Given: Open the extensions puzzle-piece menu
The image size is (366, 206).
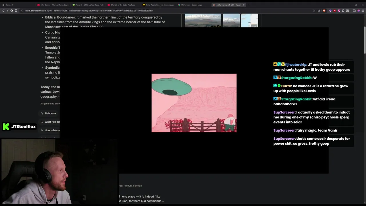Looking at the screenshot, I should 343,11.
